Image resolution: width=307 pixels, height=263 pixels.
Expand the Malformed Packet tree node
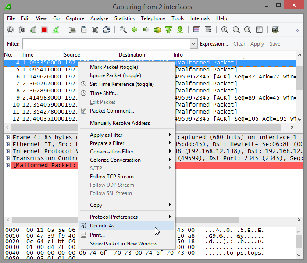7,165
